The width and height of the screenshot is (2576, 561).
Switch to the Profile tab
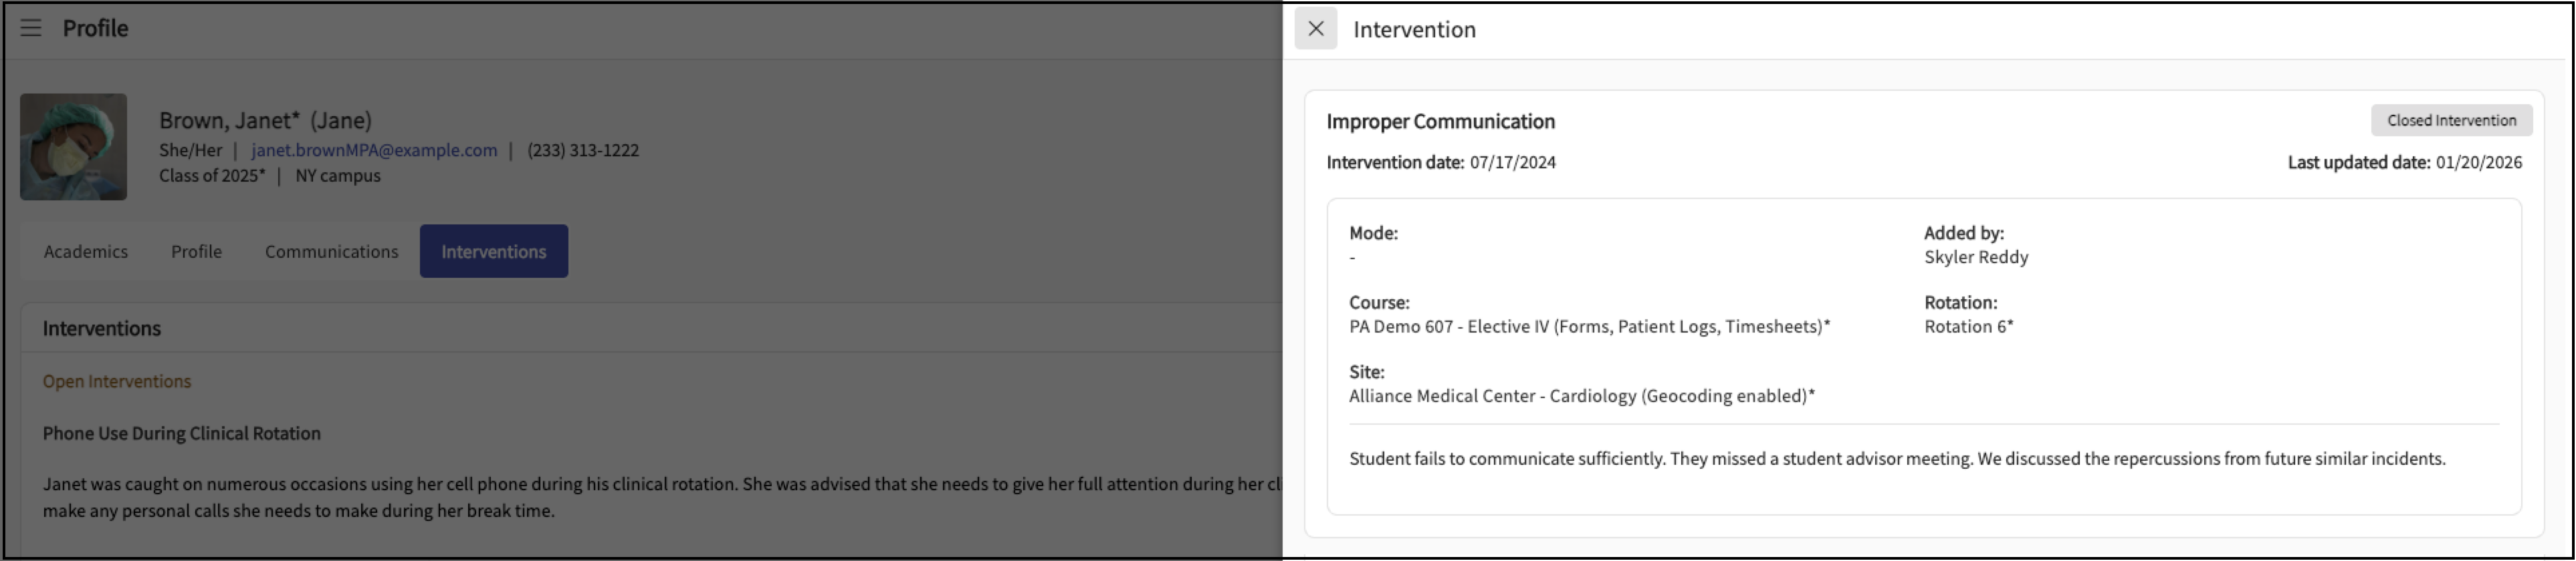(196, 252)
